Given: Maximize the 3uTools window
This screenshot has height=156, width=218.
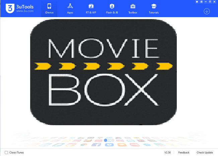Looking at the screenshot, I should [210, 2].
